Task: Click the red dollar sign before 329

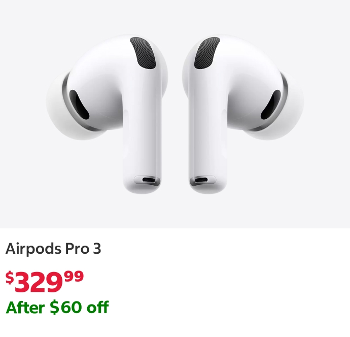Action: (x=9, y=278)
